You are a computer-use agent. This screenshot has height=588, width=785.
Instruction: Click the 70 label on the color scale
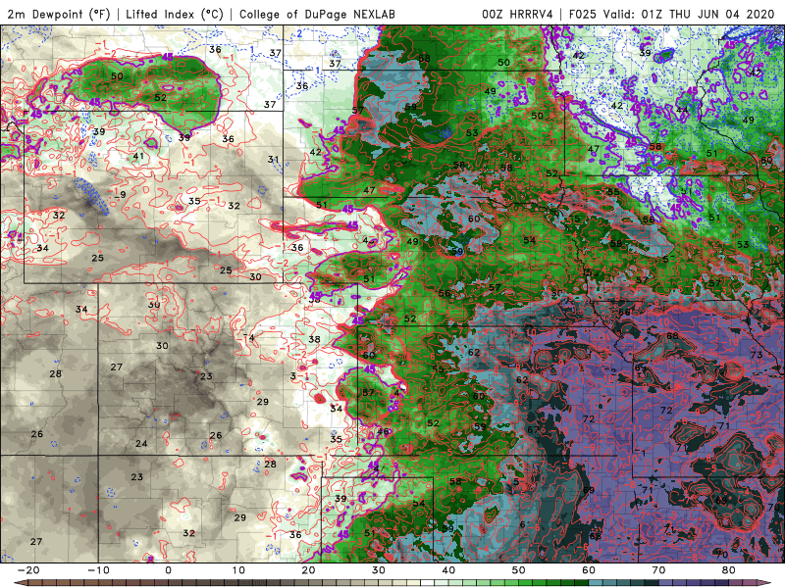(658, 570)
